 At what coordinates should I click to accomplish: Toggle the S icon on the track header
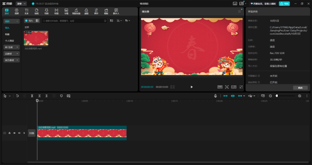point(24,133)
